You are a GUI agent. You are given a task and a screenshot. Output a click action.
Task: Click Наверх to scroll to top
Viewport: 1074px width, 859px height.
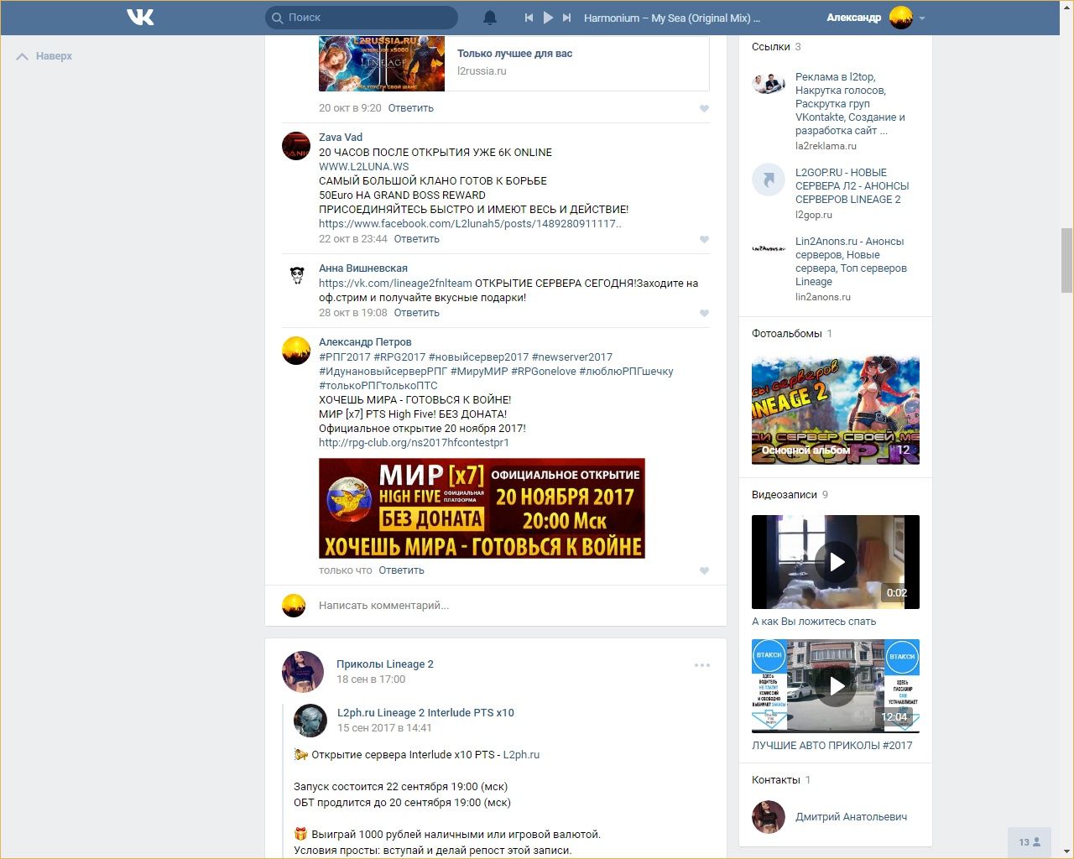pos(45,56)
